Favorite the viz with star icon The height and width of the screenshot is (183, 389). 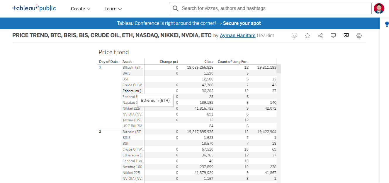tap(308, 36)
